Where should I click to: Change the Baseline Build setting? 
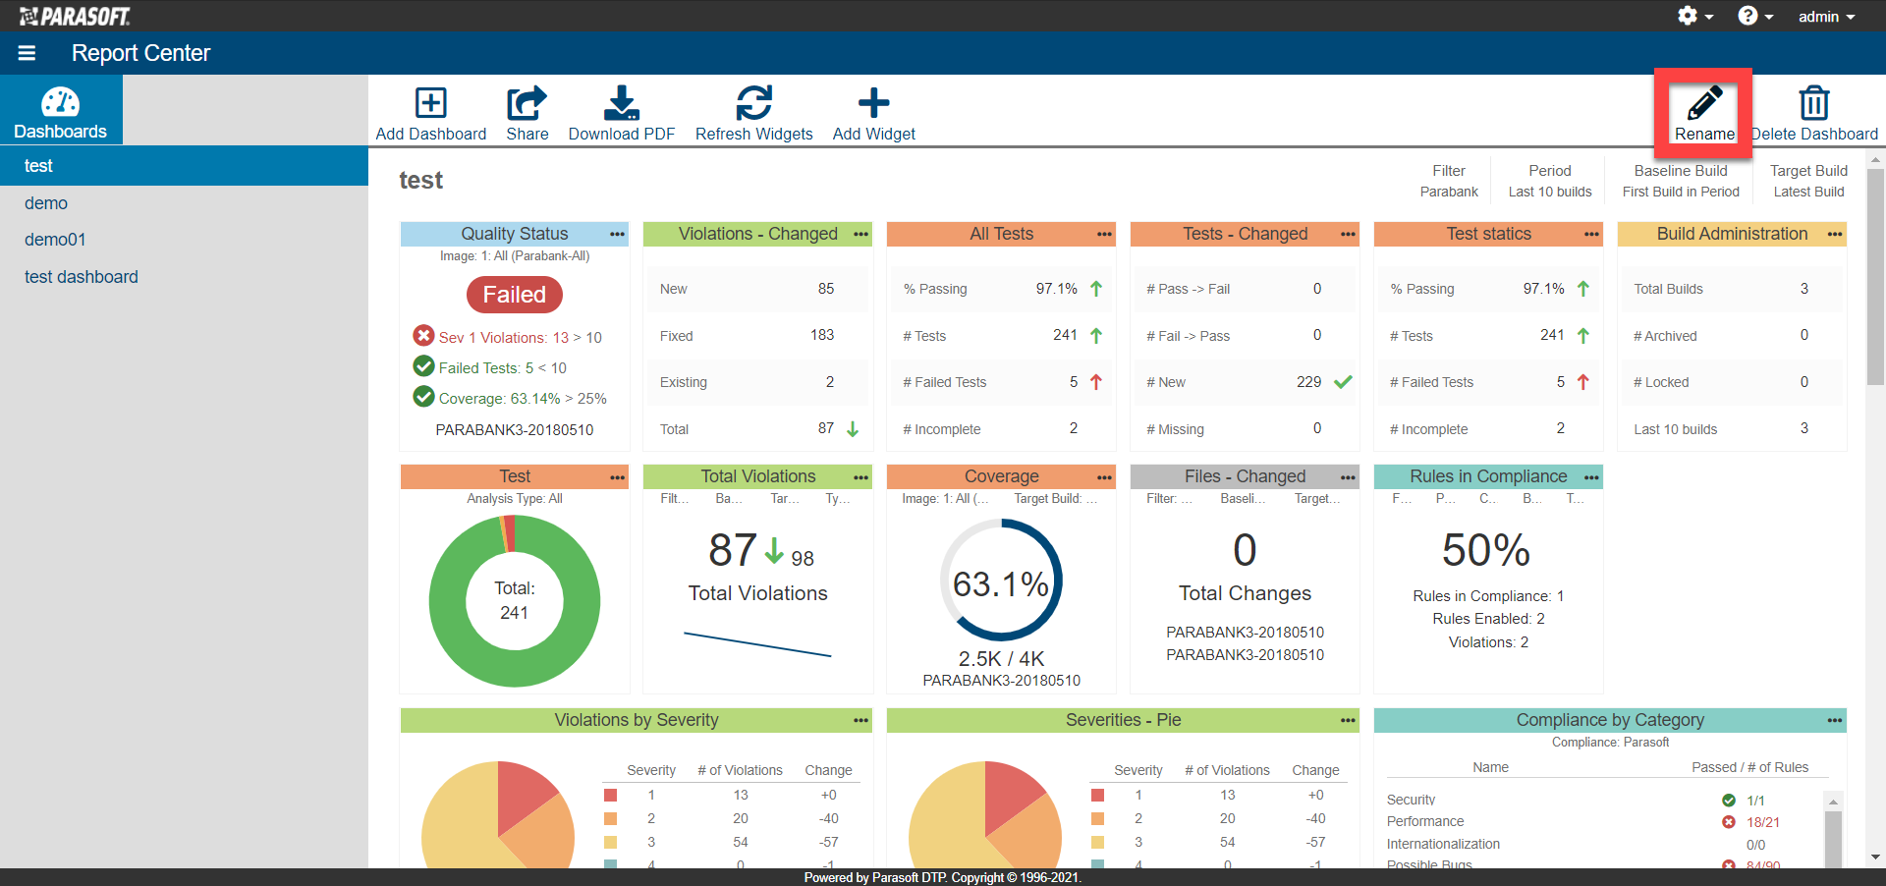[1681, 181]
